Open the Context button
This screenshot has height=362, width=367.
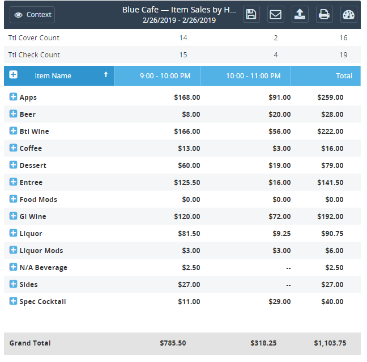32,15
